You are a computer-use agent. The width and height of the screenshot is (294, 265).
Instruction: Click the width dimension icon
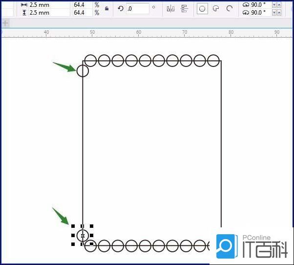pos(24,5)
